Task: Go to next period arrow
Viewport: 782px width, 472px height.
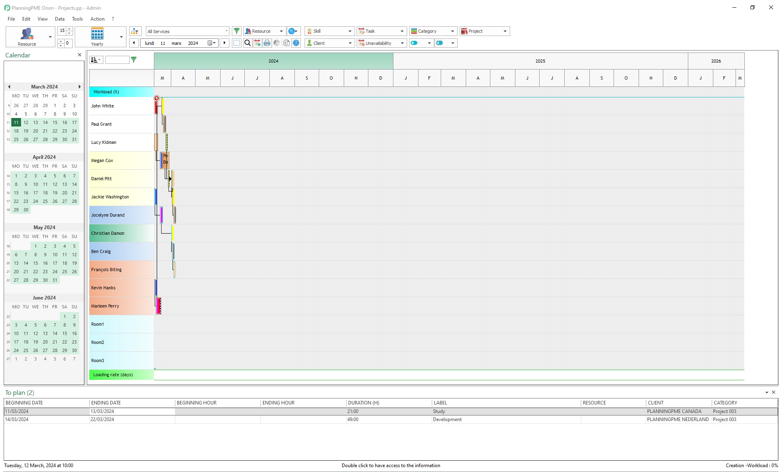Action: pyautogui.click(x=225, y=43)
